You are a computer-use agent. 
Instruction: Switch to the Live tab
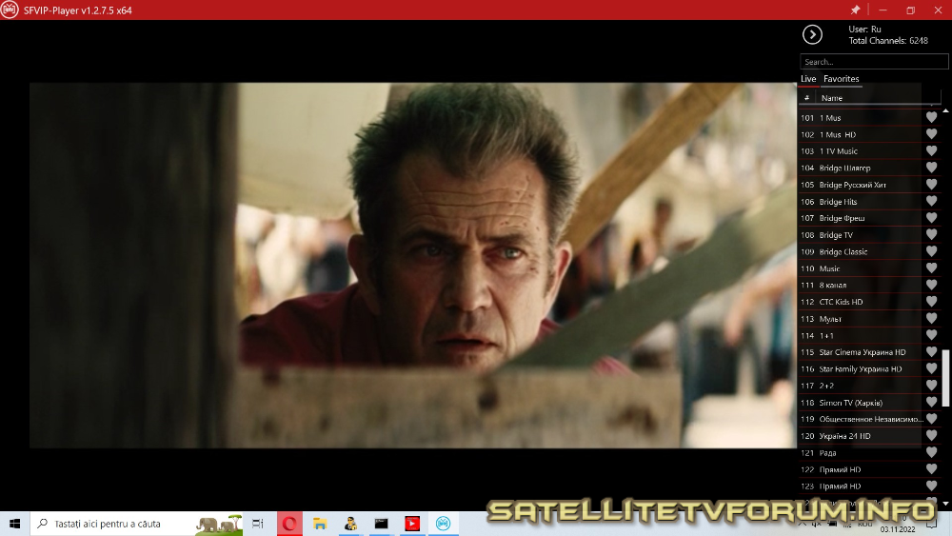[808, 78]
